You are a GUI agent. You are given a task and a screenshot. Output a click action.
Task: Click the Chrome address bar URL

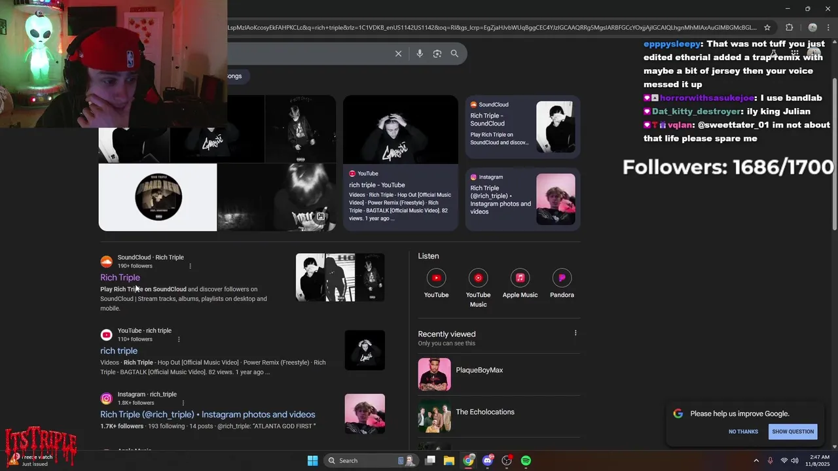(492, 27)
